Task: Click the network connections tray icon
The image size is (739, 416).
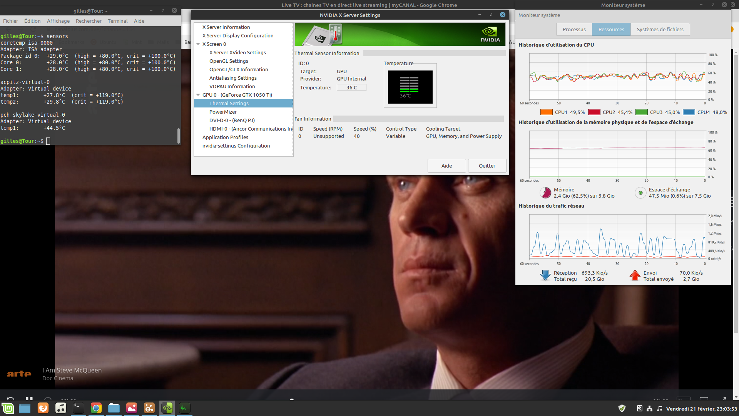Action: (649, 408)
